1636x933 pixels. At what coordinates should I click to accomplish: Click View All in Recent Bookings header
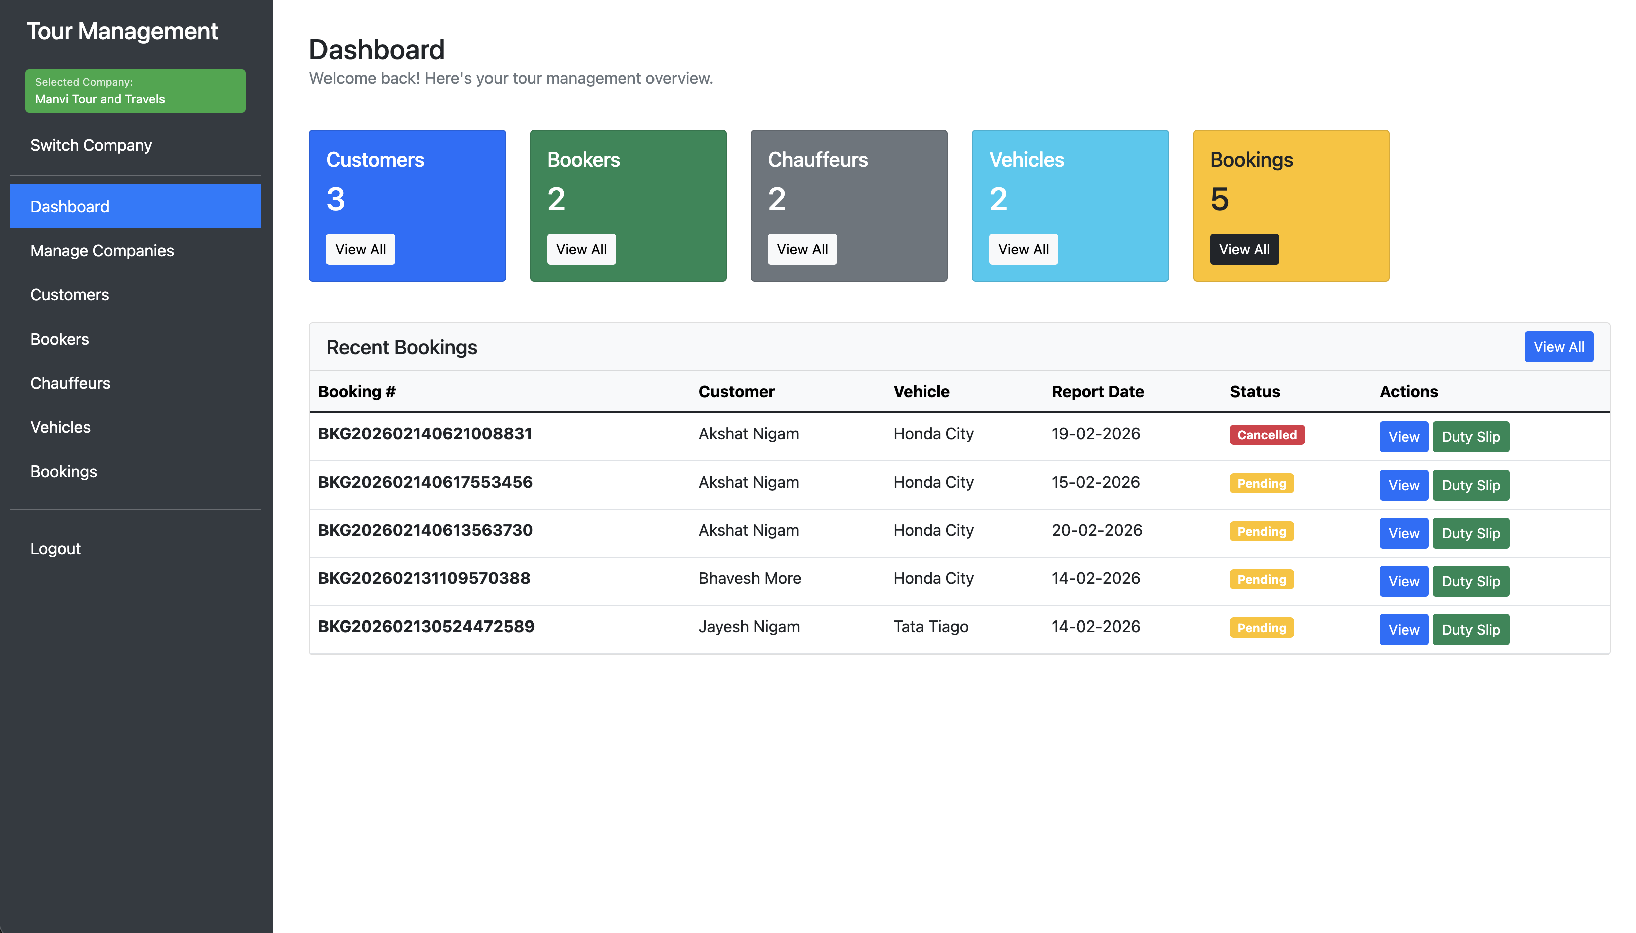1558,347
